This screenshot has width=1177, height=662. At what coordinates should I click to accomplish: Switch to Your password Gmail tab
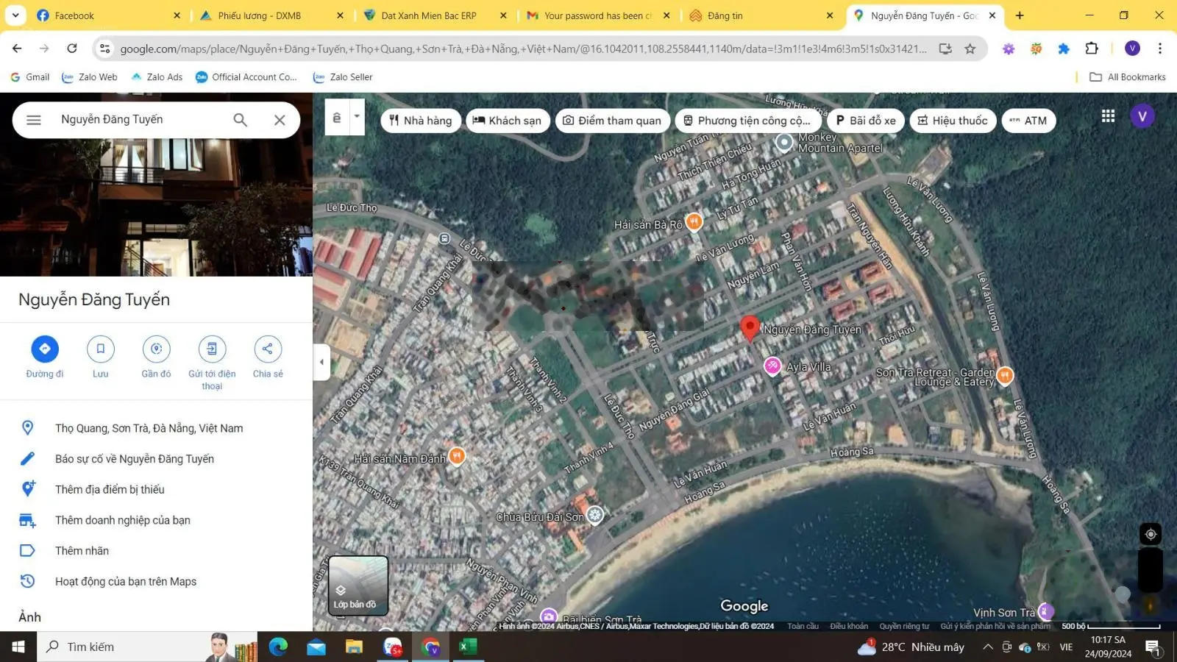coord(597,15)
